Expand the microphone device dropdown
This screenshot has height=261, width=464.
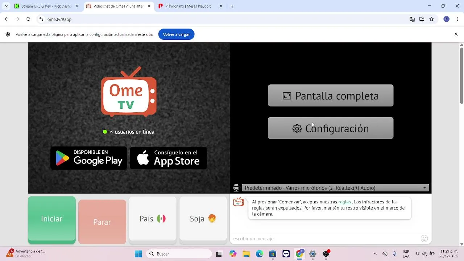335,188
